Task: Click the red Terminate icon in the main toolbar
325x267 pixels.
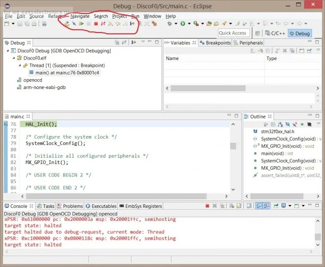Action: 96,23
